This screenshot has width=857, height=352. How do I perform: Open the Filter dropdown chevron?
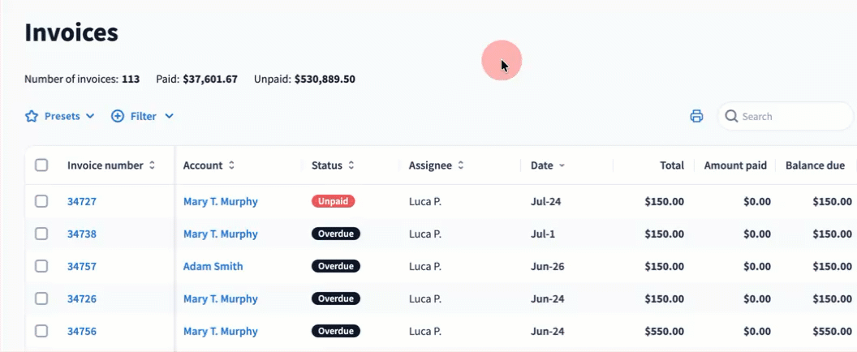point(169,117)
